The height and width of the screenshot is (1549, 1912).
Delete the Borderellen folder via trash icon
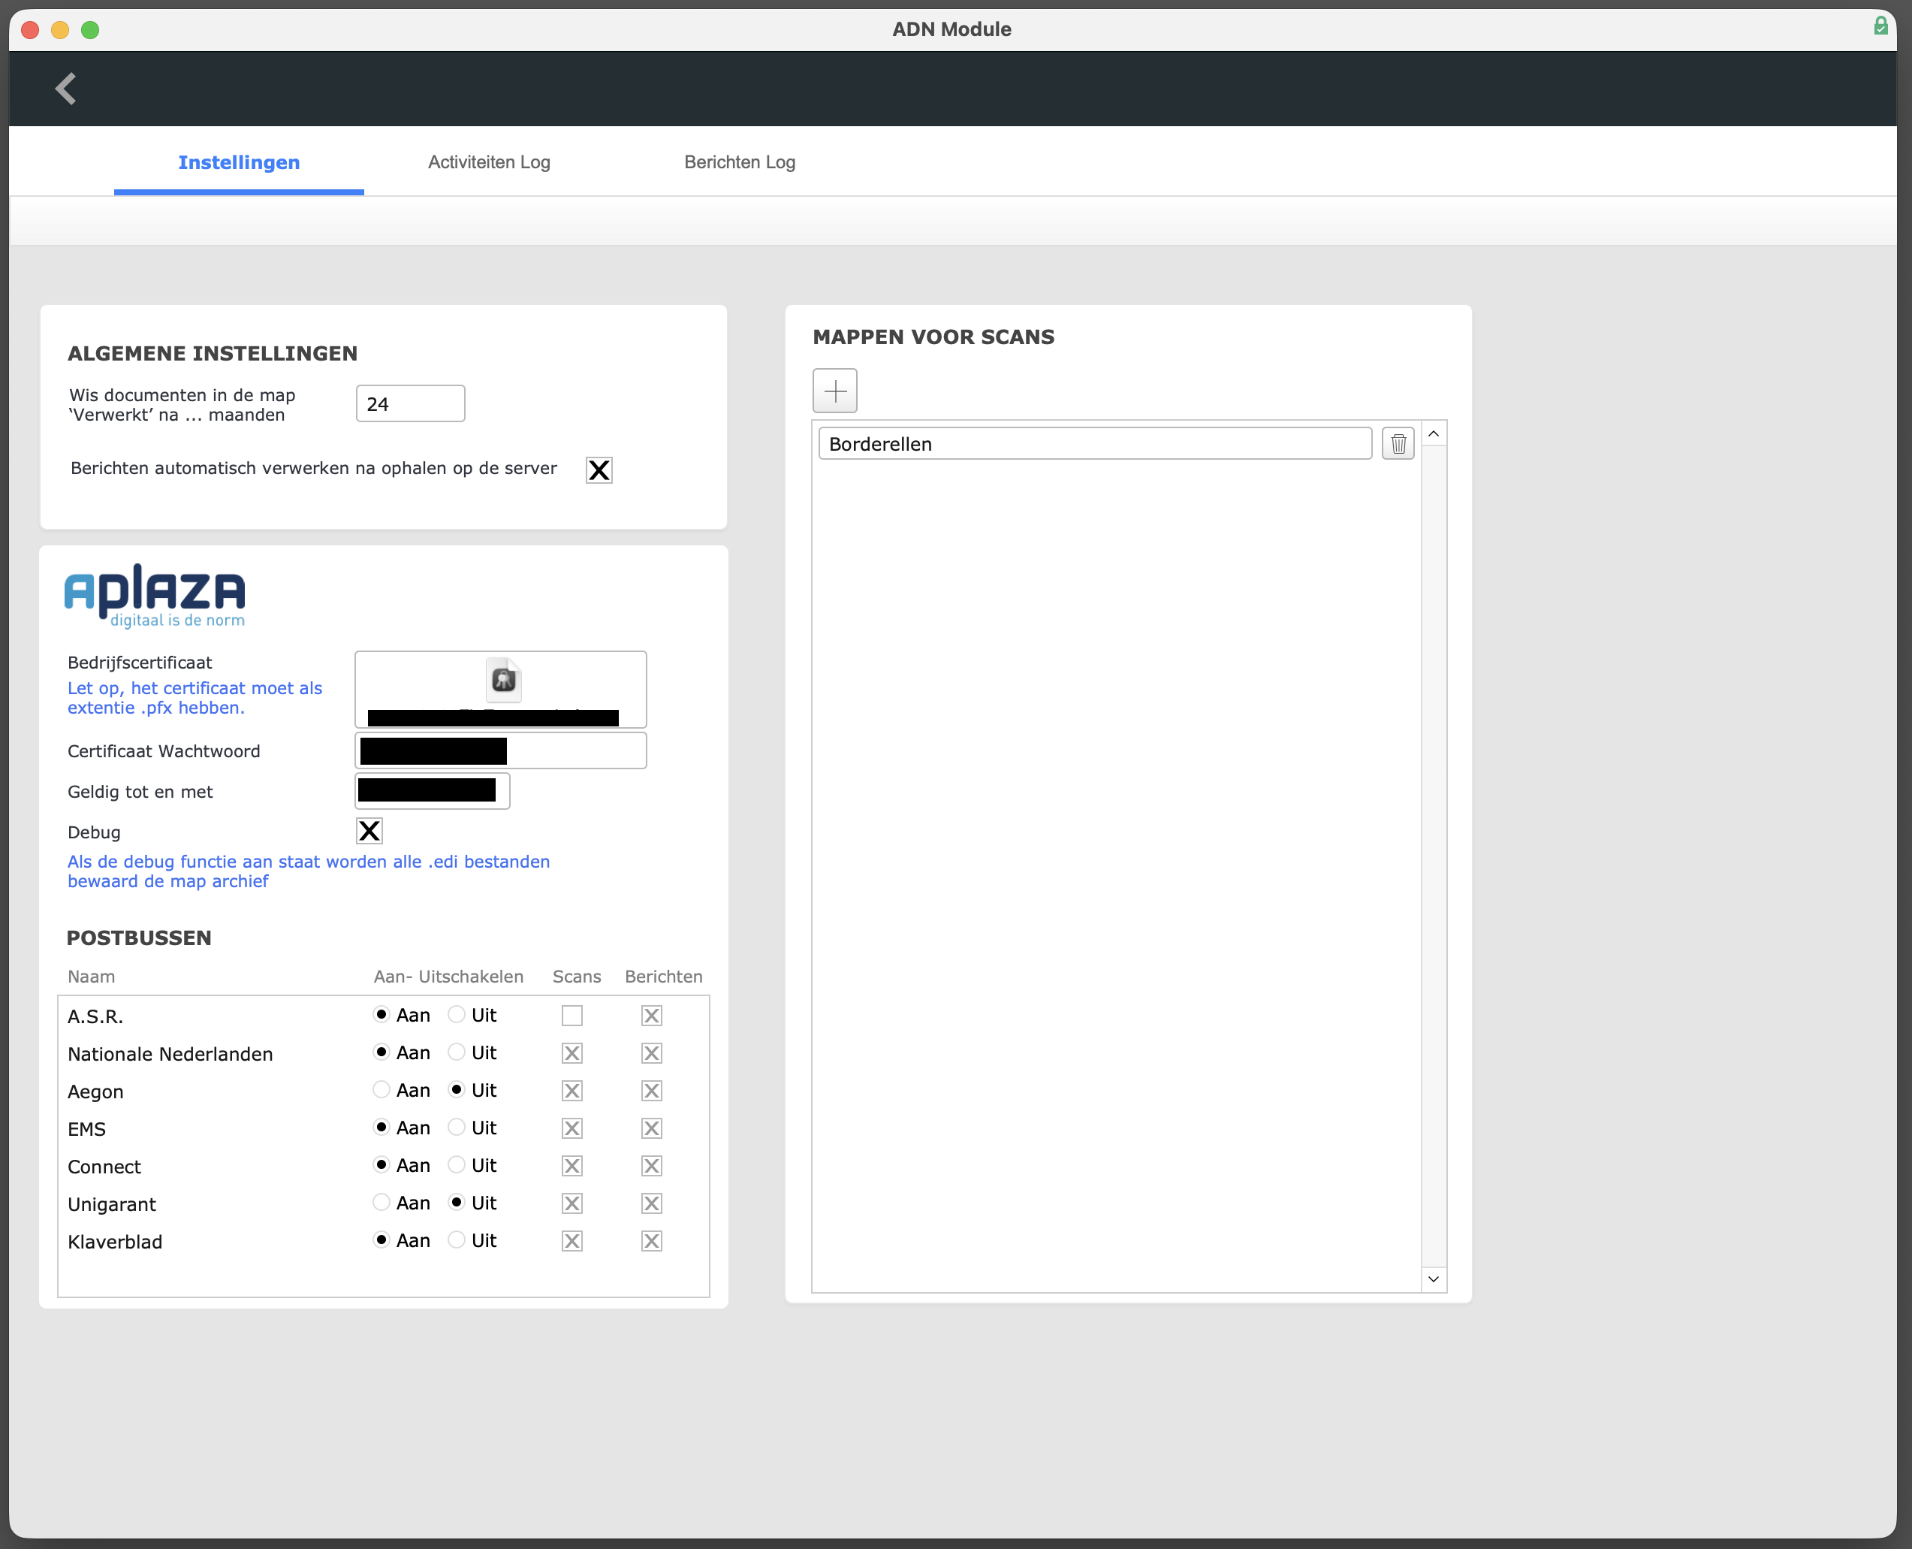pyautogui.click(x=1398, y=443)
